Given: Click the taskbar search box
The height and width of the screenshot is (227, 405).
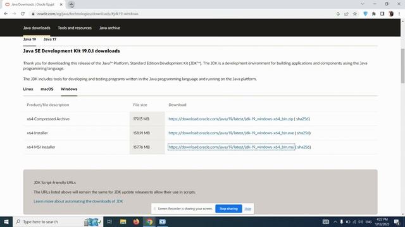Looking at the screenshot, I should point(58,221).
